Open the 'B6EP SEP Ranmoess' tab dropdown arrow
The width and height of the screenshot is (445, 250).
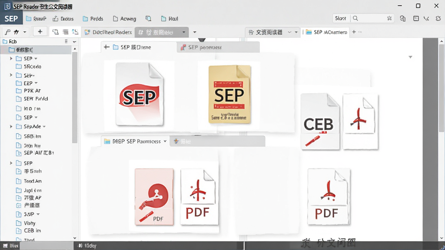[x=165, y=141]
